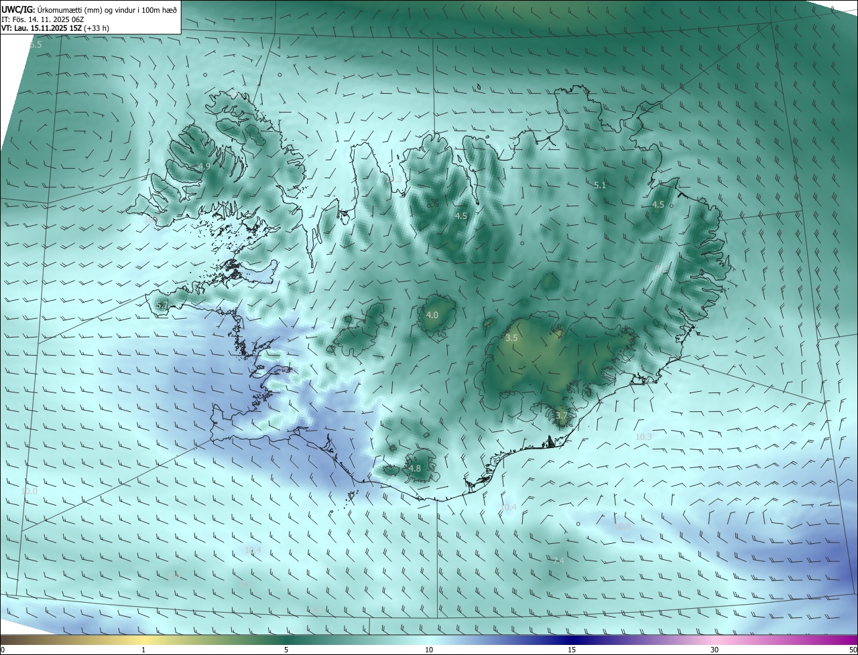This screenshot has height=655, width=858.
Task: Click the 4.5 value just east of 5.1
Action: click(658, 205)
